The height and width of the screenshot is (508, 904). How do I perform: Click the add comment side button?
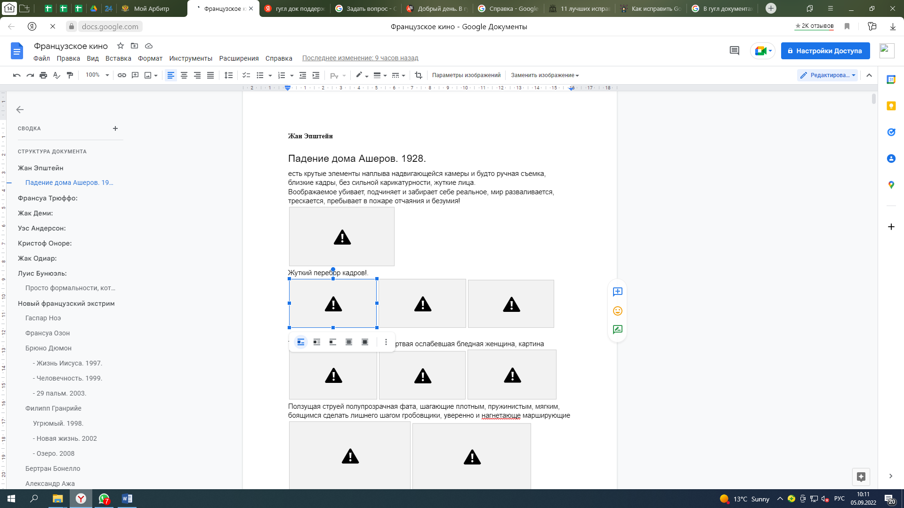617,292
